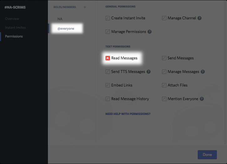The image size is (227, 164).
Task: Toggle Attach Files checkbox
Action: (164, 85)
